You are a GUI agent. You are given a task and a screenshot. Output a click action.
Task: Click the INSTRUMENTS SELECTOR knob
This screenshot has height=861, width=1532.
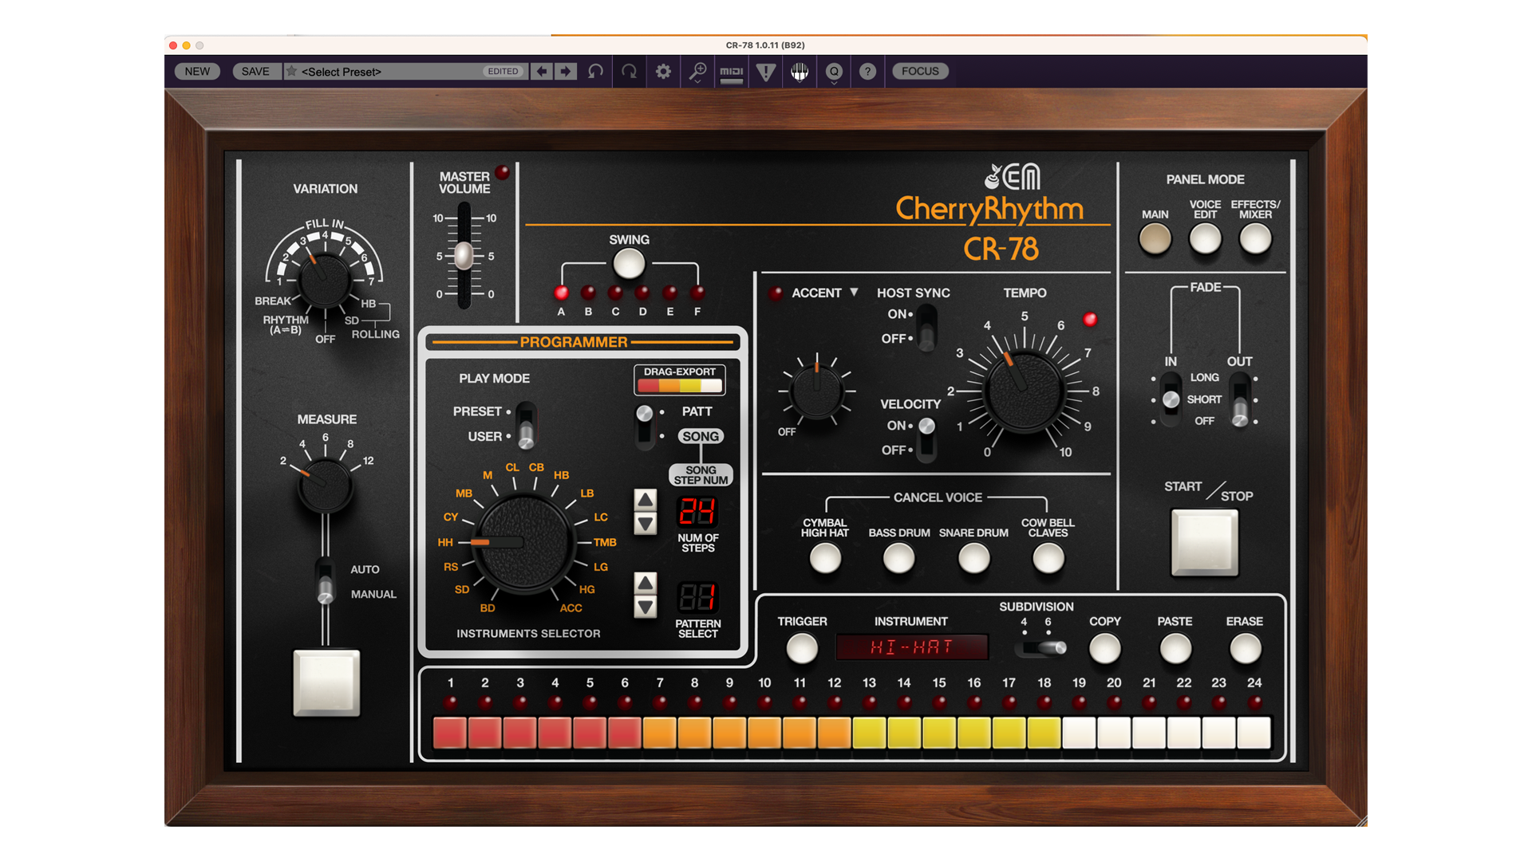524,543
